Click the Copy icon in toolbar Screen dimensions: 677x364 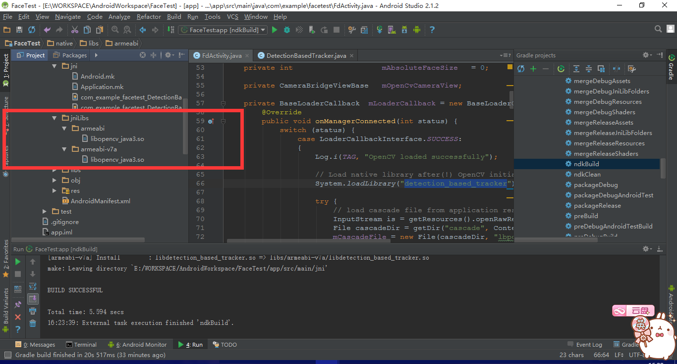87,30
